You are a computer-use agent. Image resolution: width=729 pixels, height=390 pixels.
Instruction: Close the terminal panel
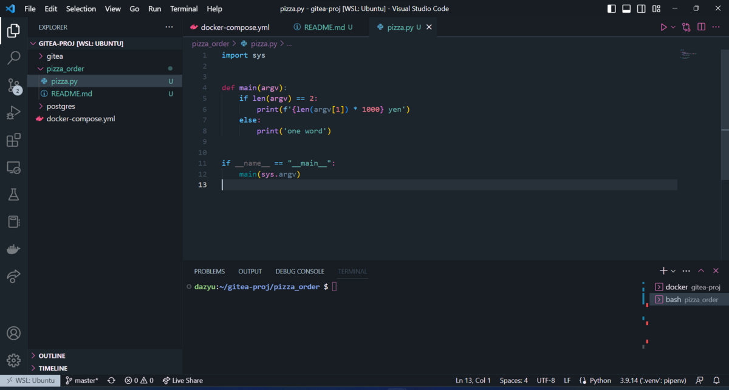pos(716,271)
